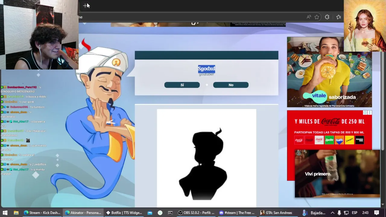The image size is (386, 217).
Task: Switch to Akinator browser window in taskbar
Action: click(83, 213)
